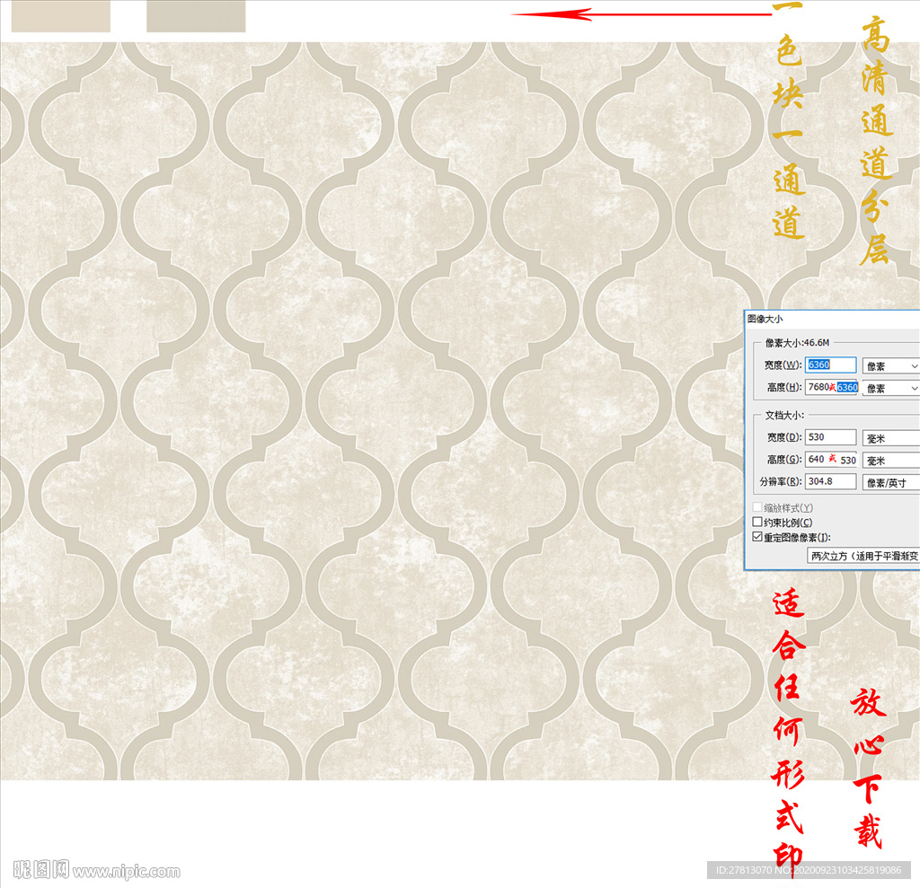Click the document height field showing 640
The height and width of the screenshot is (888, 920).
[830, 459]
